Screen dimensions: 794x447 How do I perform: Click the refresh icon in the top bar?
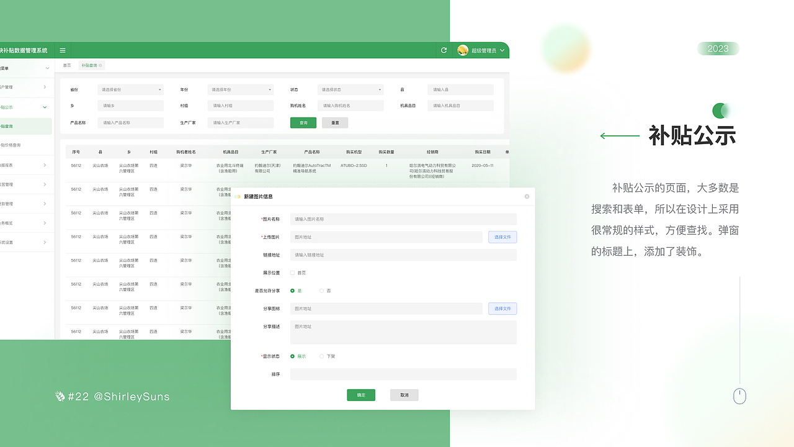click(x=444, y=50)
